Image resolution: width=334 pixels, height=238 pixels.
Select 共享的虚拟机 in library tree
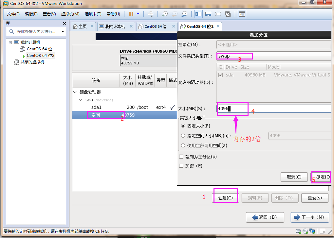tap(32, 62)
